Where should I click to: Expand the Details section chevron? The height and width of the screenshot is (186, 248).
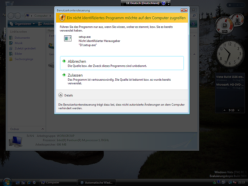pos(60,95)
